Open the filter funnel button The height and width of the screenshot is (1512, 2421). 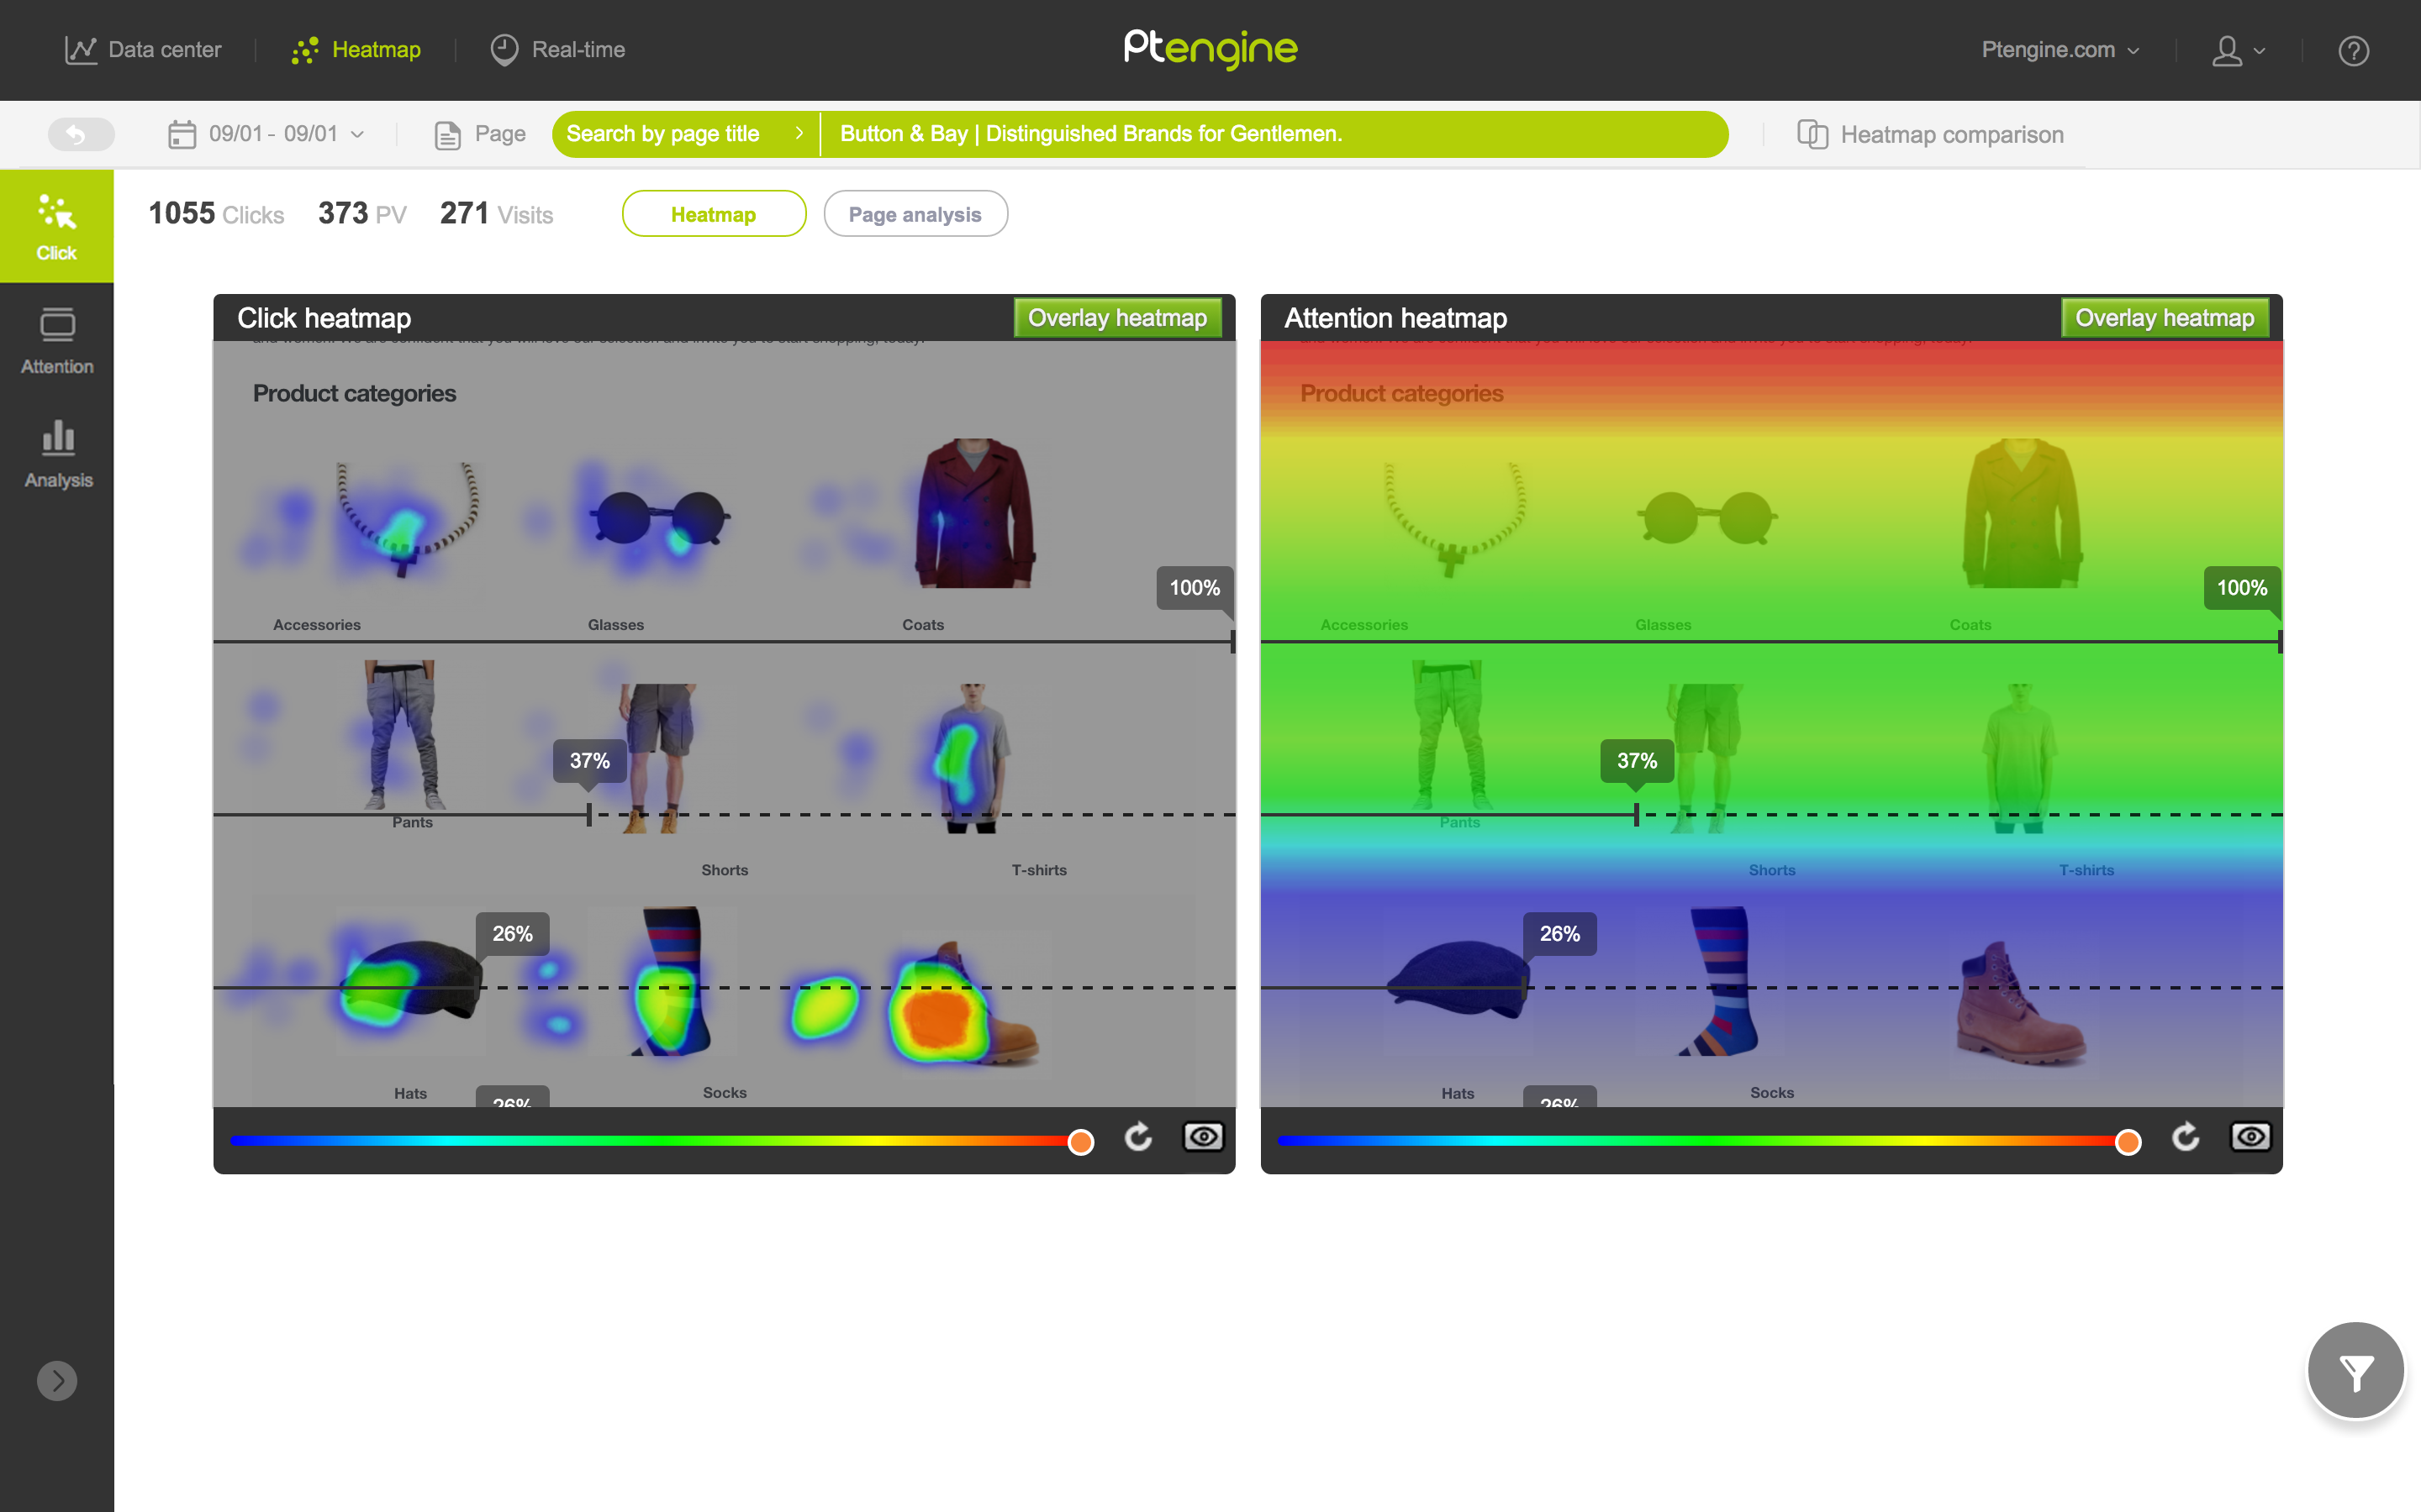(2355, 1371)
